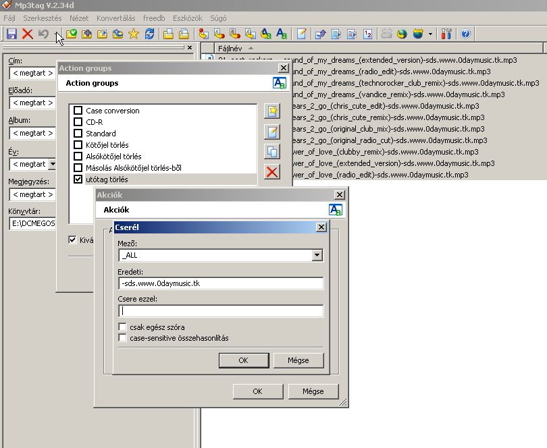Open the Eszközök menu
547x448 pixels.
(188, 18)
